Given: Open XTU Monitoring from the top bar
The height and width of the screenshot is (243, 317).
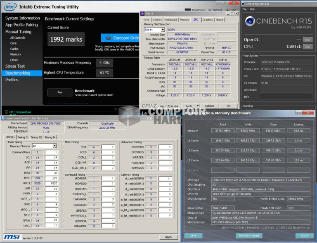Looking at the screenshot, I should 198,10.
